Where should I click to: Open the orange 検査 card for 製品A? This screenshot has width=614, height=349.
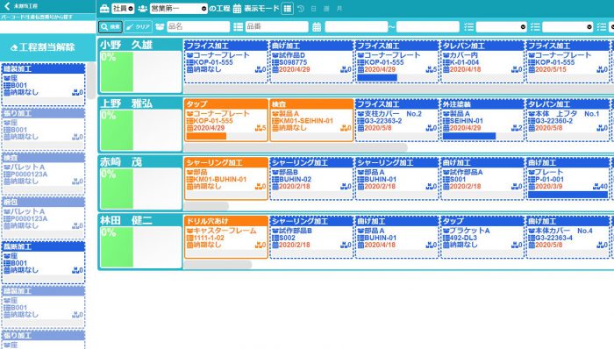(x=311, y=120)
